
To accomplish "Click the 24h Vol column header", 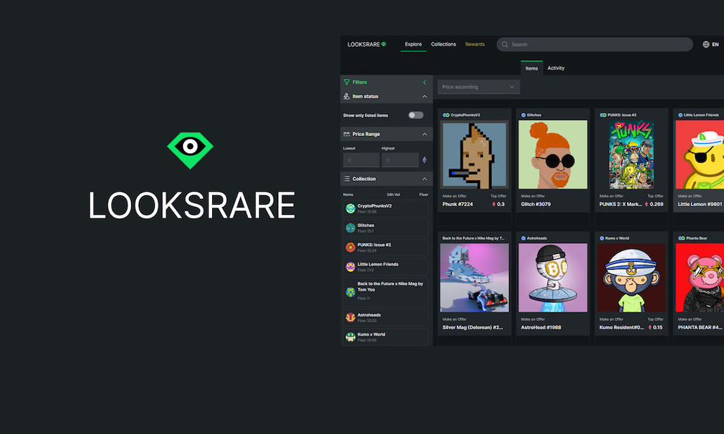I will pyautogui.click(x=393, y=195).
